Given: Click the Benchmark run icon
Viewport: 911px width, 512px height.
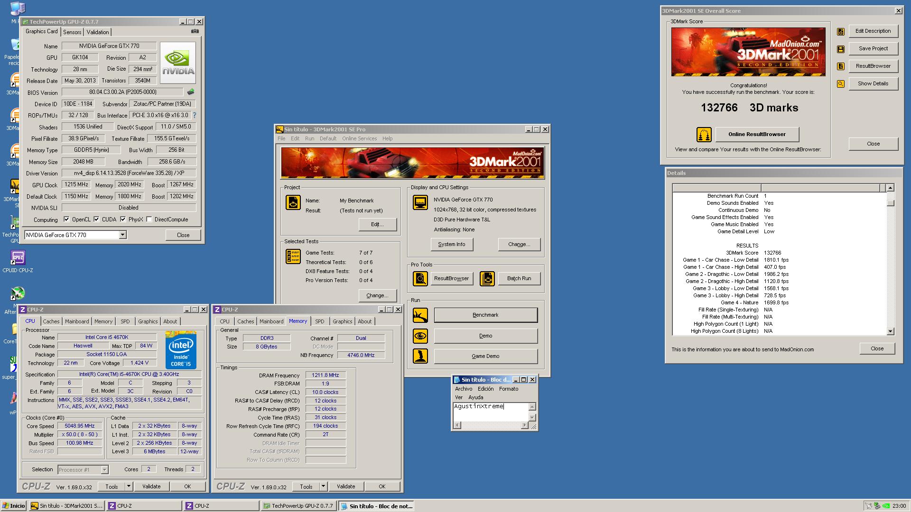Looking at the screenshot, I should (420, 315).
